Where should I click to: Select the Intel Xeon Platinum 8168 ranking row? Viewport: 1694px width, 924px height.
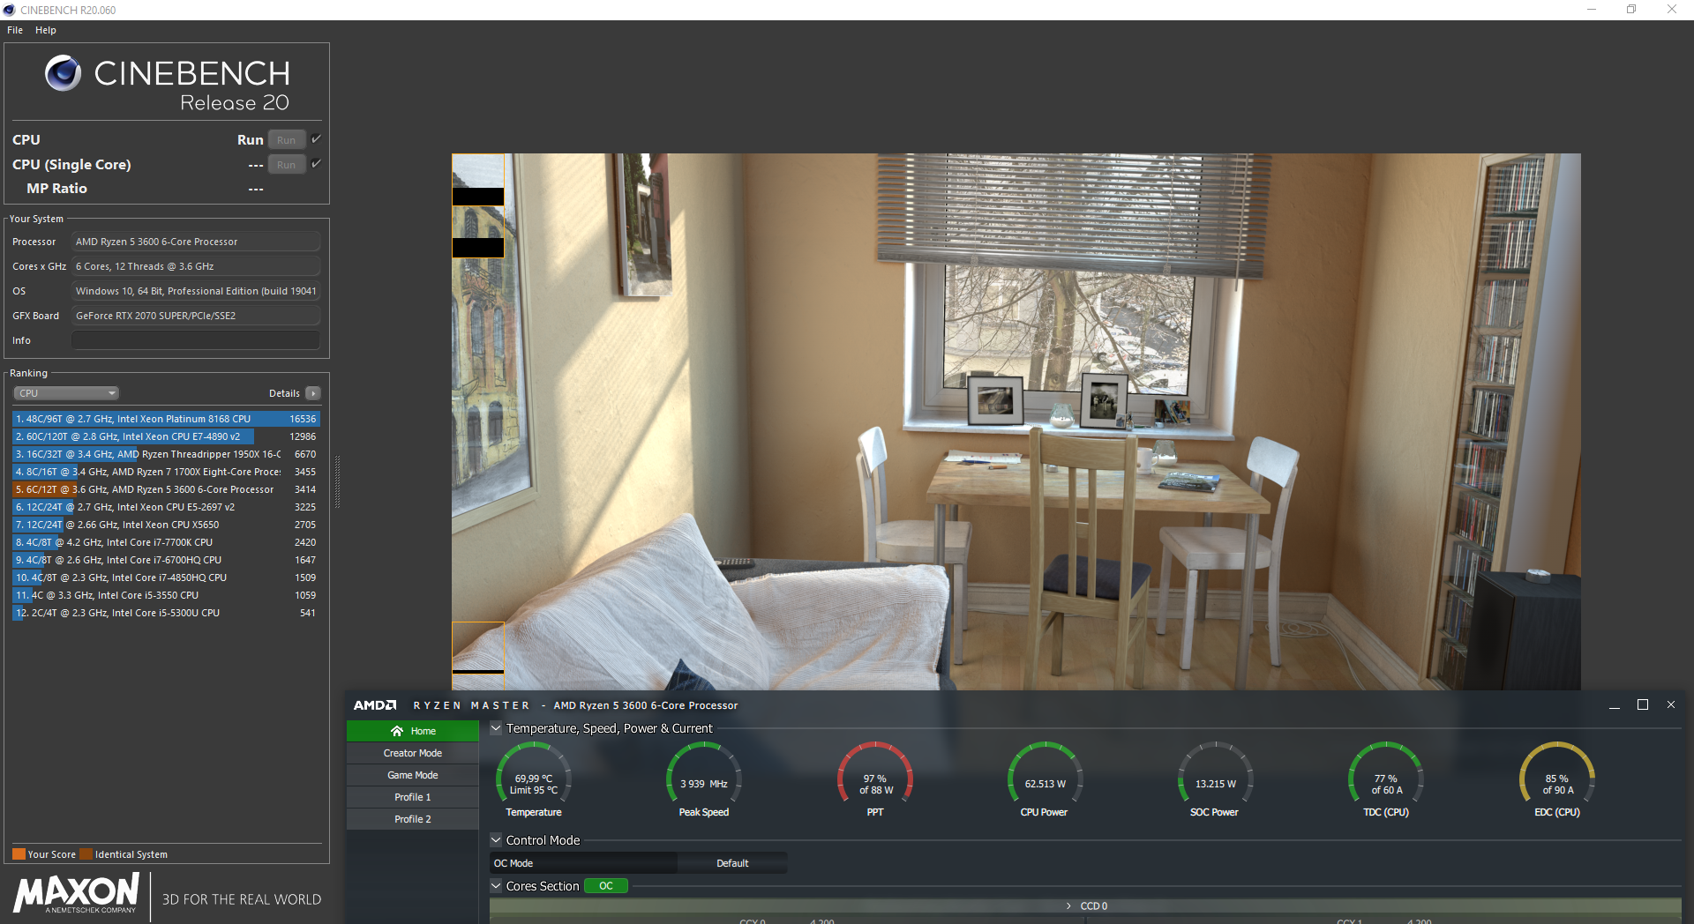(166, 419)
